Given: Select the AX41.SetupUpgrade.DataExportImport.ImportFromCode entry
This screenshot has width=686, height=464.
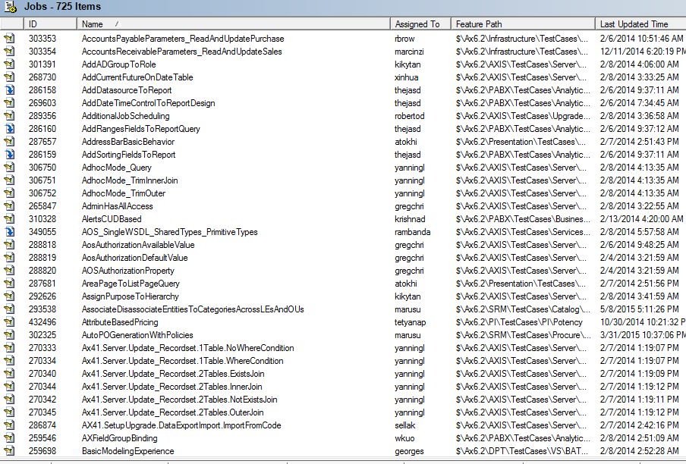Looking at the screenshot, I should click(181, 425).
